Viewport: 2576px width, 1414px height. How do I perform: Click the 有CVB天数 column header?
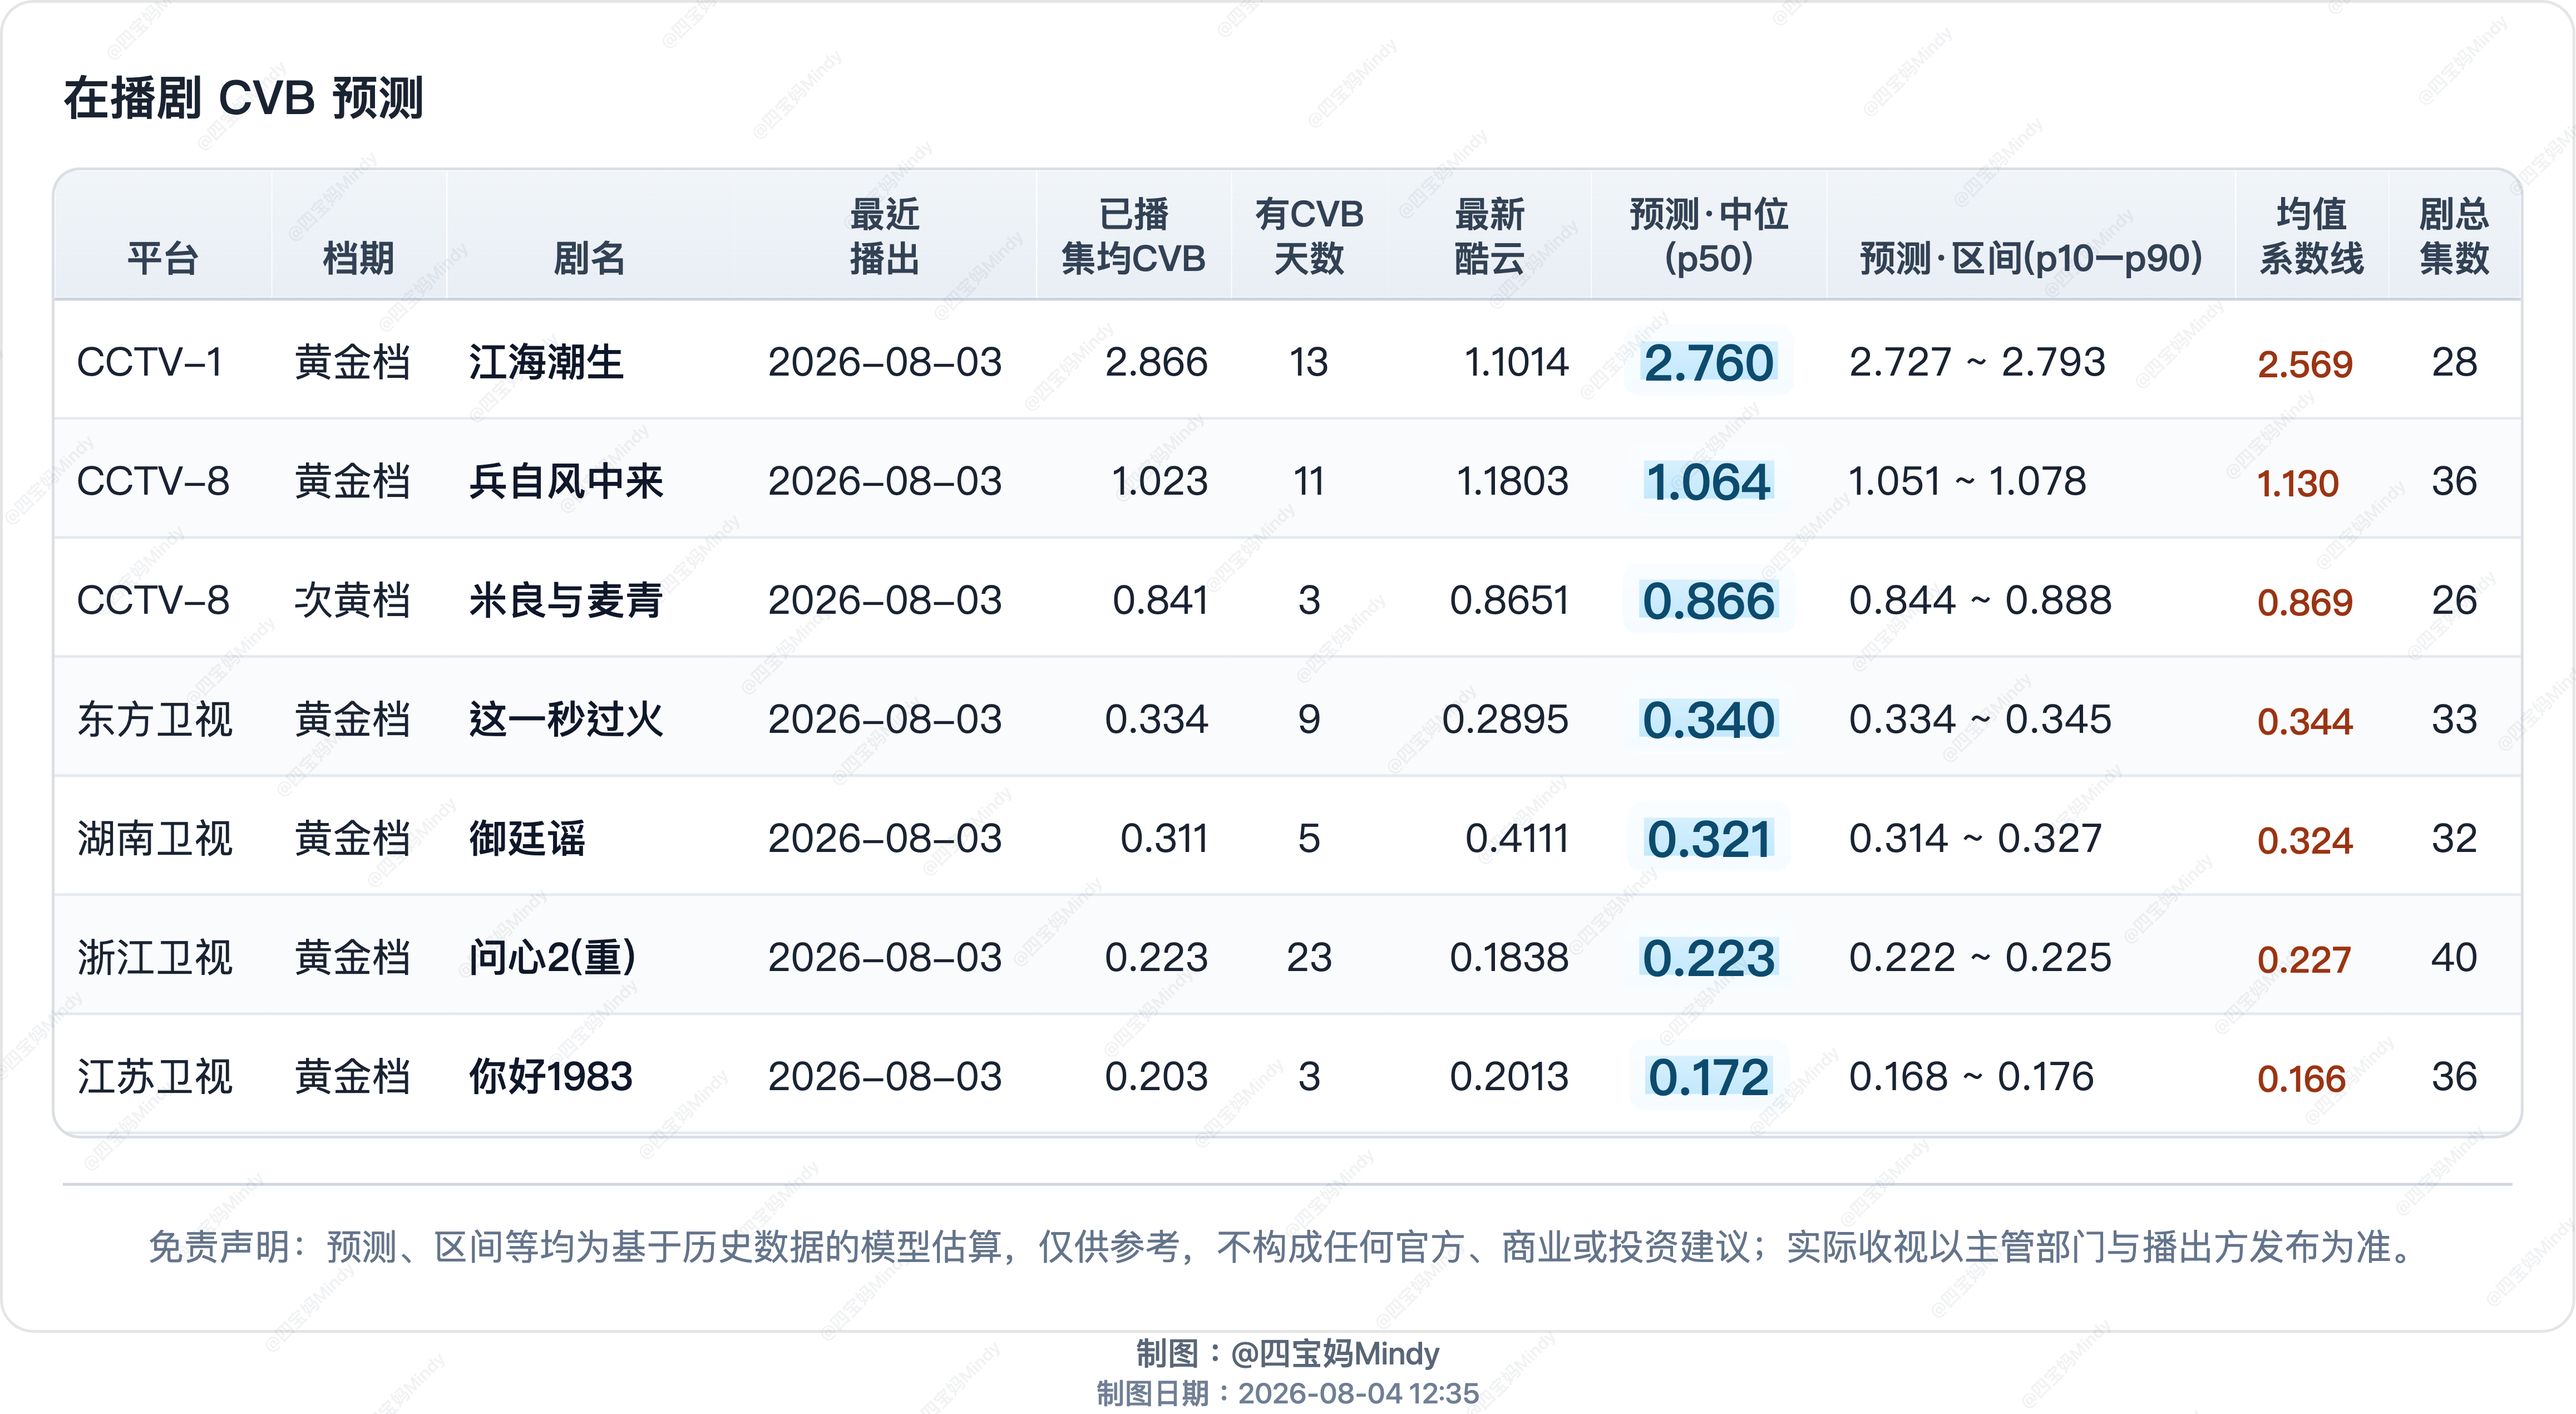tap(1309, 236)
